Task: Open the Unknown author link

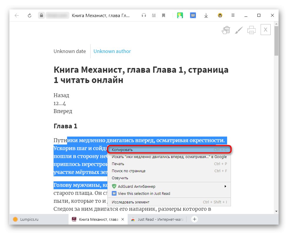Action: (112, 51)
